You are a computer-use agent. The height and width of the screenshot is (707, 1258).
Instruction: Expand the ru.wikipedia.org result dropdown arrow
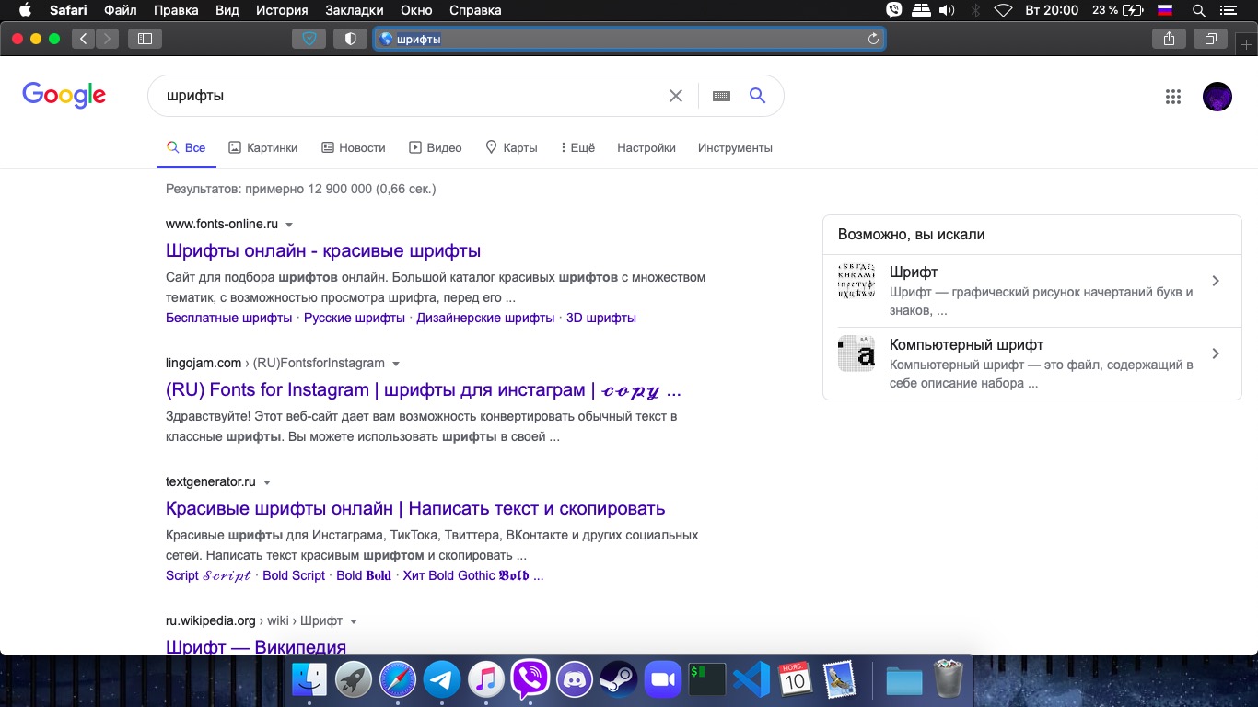(354, 621)
